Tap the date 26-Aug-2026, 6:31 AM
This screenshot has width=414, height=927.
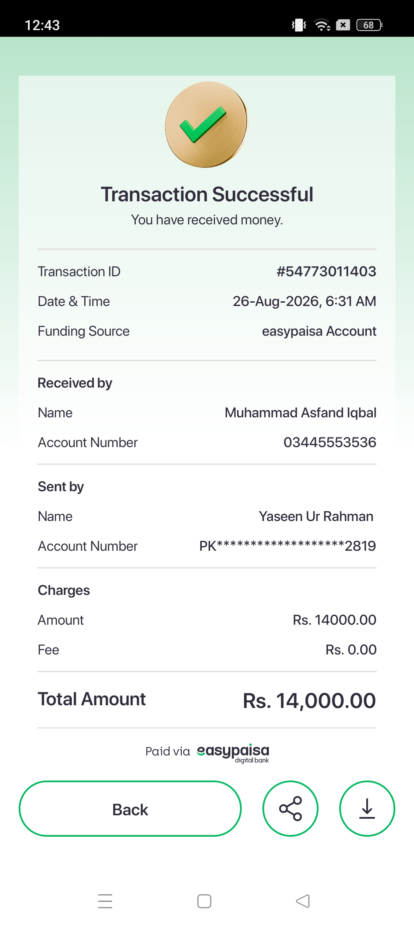(304, 301)
